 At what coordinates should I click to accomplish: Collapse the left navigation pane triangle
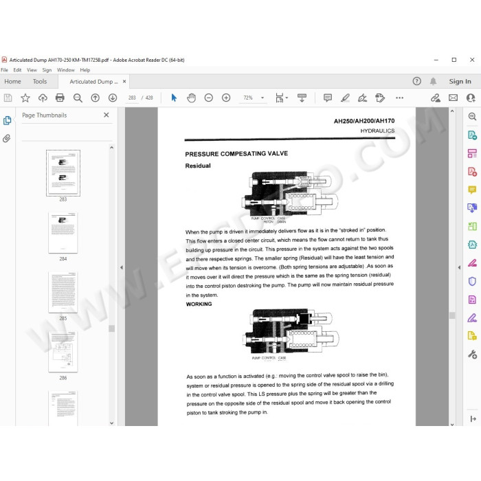click(x=122, y=267)
